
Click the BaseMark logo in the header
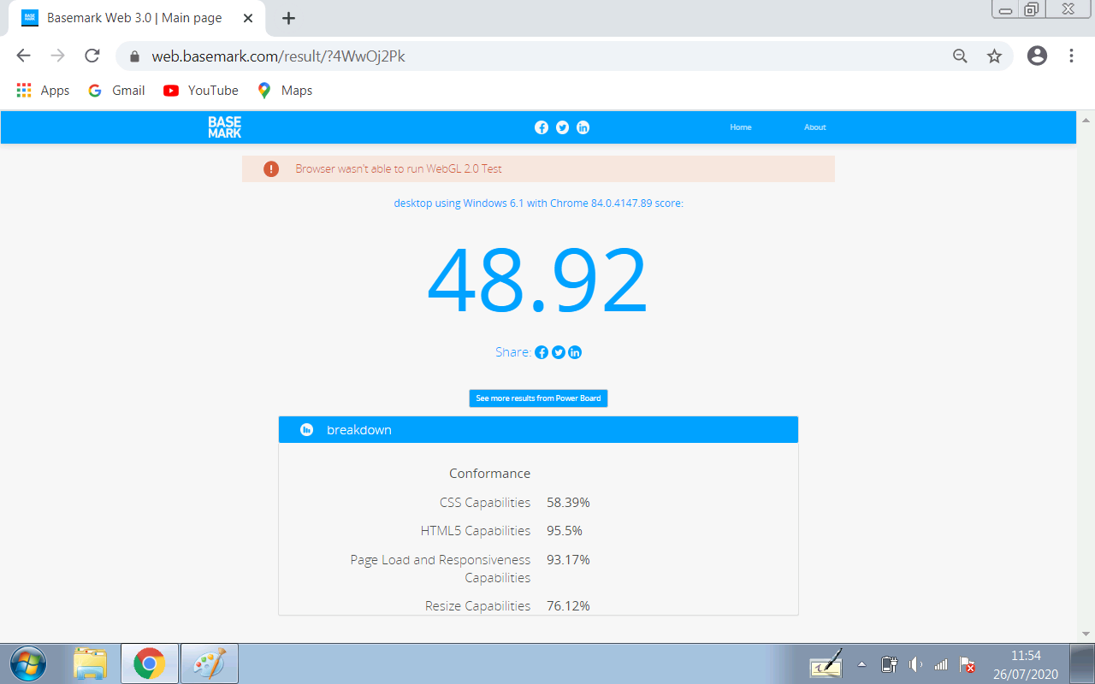tap(223, 127)
